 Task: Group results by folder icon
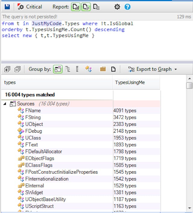pos(103,69)
